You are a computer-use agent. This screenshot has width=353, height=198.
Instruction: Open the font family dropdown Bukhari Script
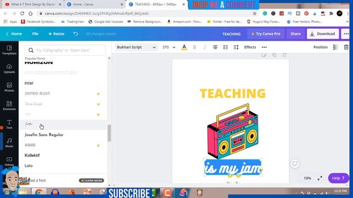click(x=136, y=47)
